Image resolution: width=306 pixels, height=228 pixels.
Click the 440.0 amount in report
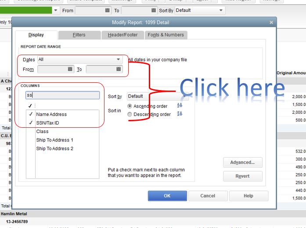[x=301, y=190]
